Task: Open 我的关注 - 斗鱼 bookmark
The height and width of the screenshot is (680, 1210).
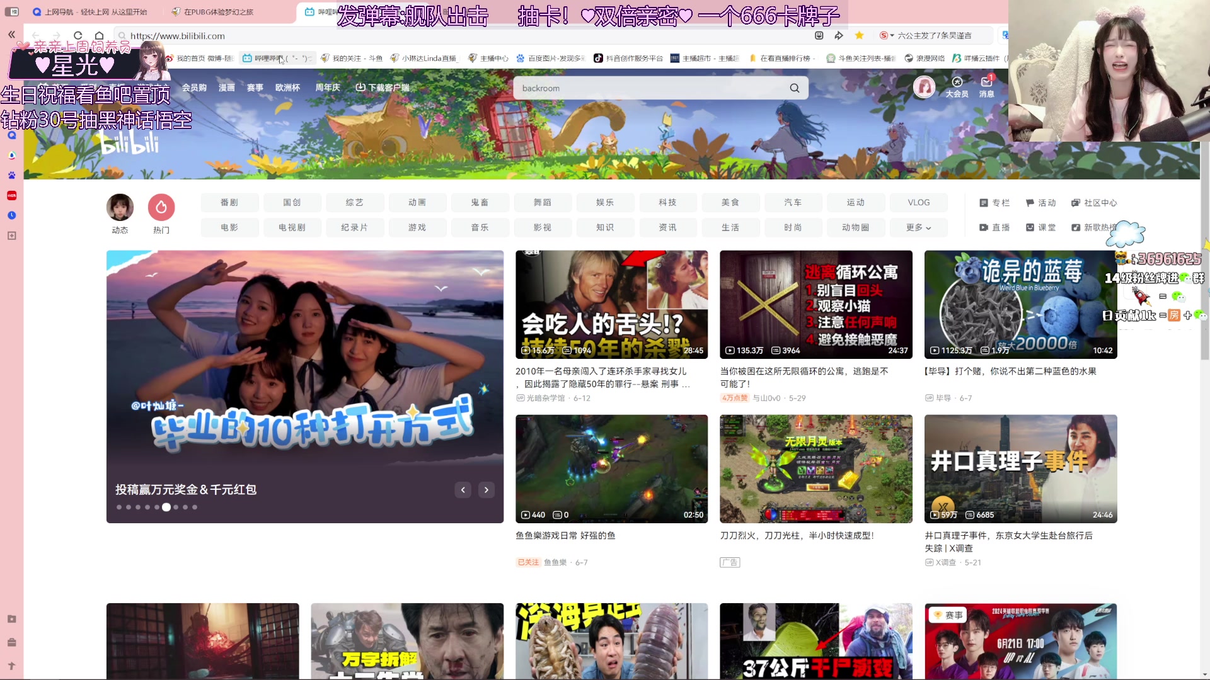Action: 352,58
